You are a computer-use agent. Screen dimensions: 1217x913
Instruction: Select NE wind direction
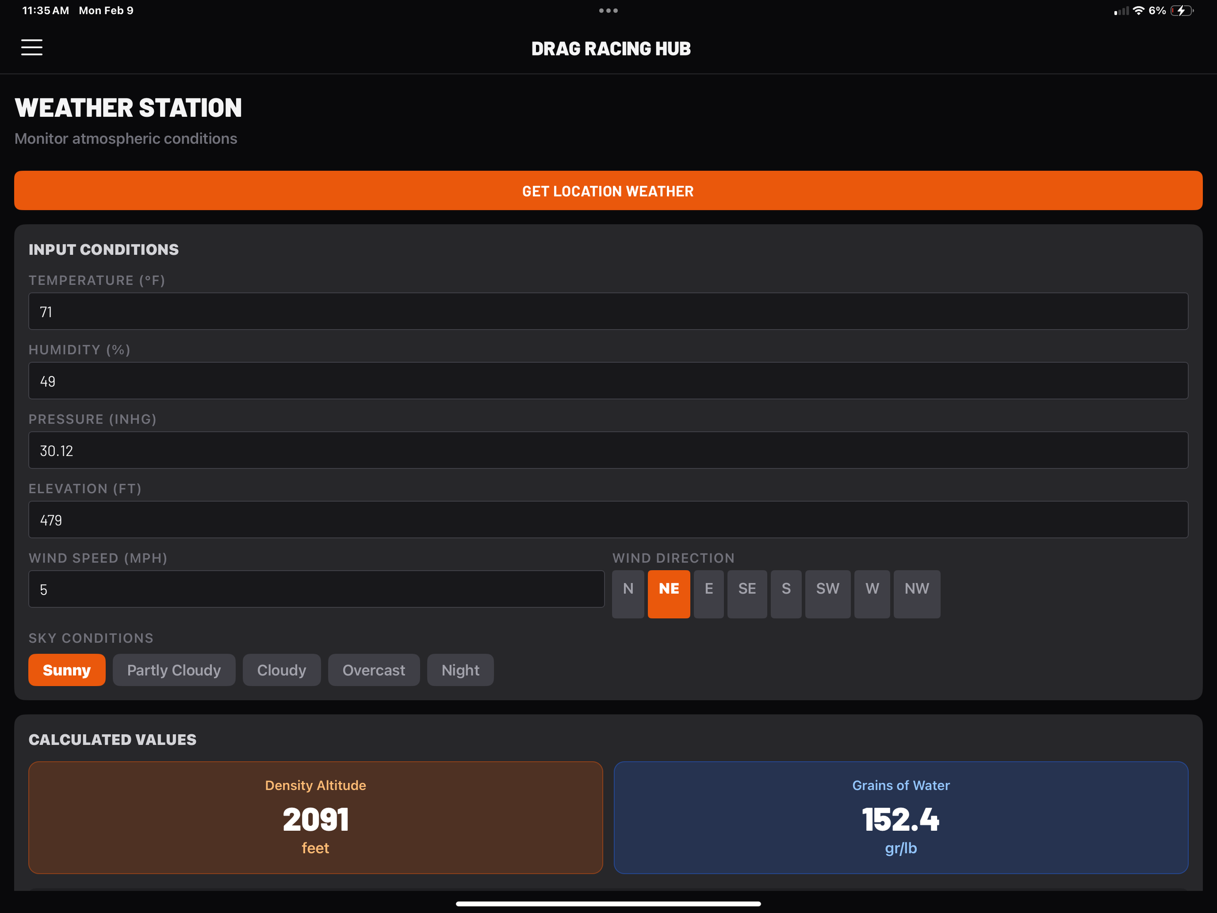click(668, 594)
